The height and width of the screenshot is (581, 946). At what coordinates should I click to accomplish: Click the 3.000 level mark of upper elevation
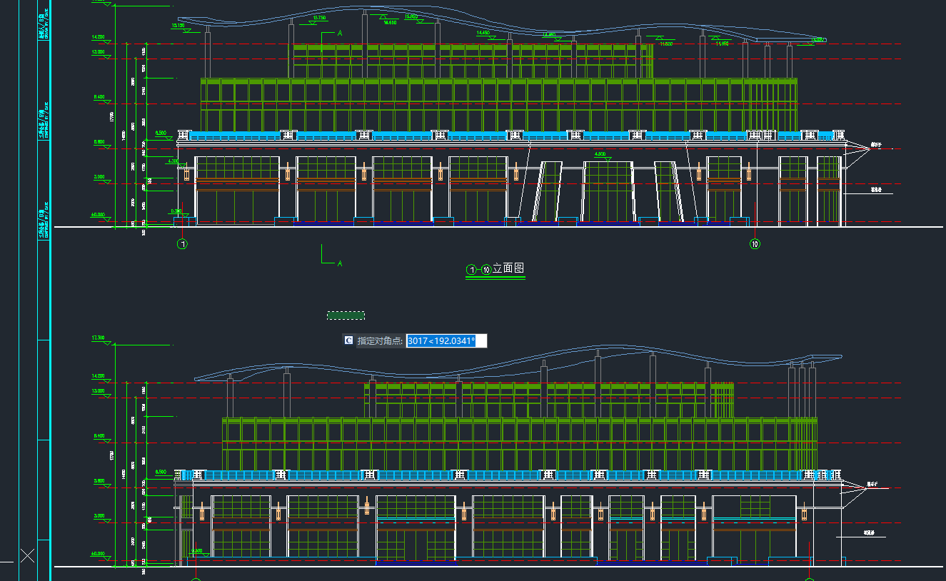(x=99, y=176)
